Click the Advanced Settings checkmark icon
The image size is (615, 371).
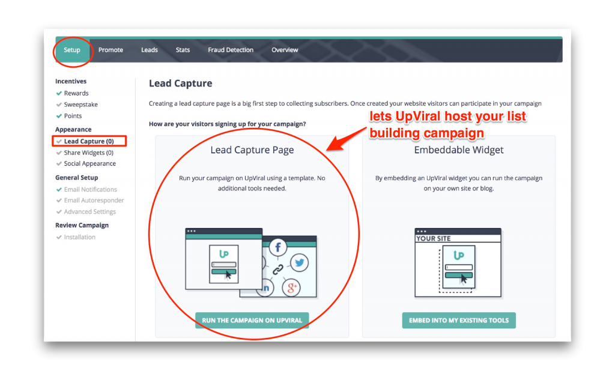(59, 212)
